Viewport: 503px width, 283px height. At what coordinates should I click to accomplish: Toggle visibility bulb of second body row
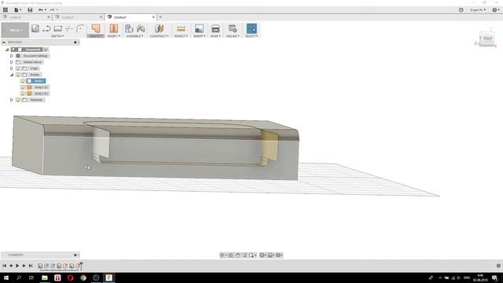pos(23,87)
